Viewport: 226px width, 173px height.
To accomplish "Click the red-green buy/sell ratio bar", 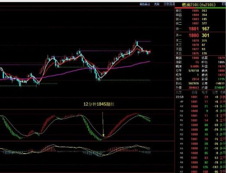I will coord(200,8).
